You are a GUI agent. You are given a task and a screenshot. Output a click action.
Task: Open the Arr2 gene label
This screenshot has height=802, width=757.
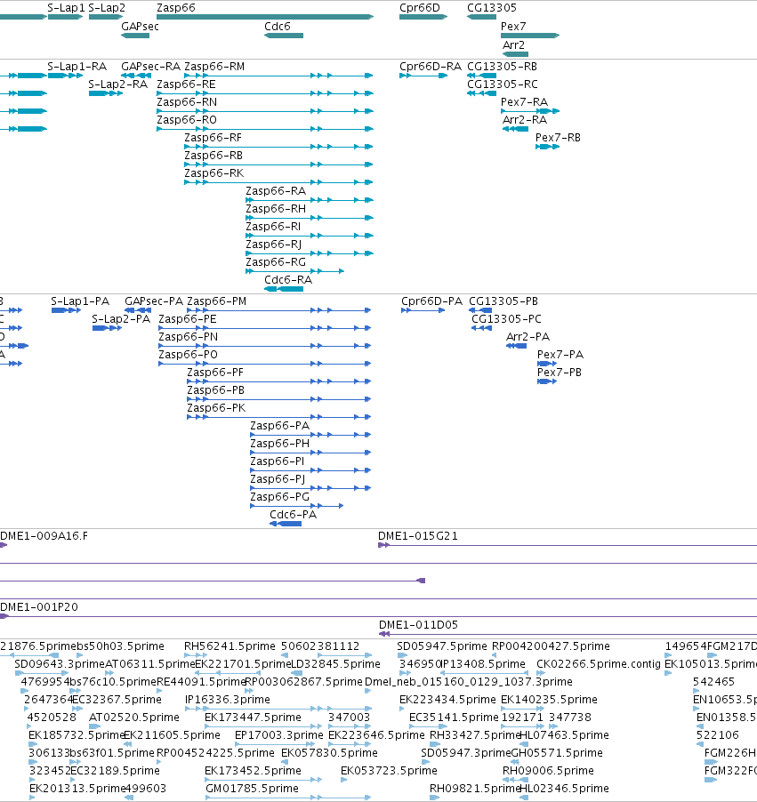513,45
